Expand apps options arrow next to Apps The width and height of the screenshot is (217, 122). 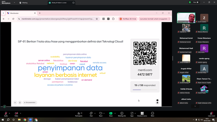[x=135, y=113]
